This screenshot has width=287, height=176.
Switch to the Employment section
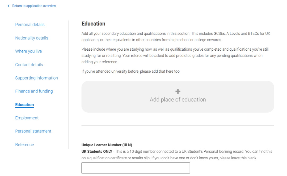27,118
